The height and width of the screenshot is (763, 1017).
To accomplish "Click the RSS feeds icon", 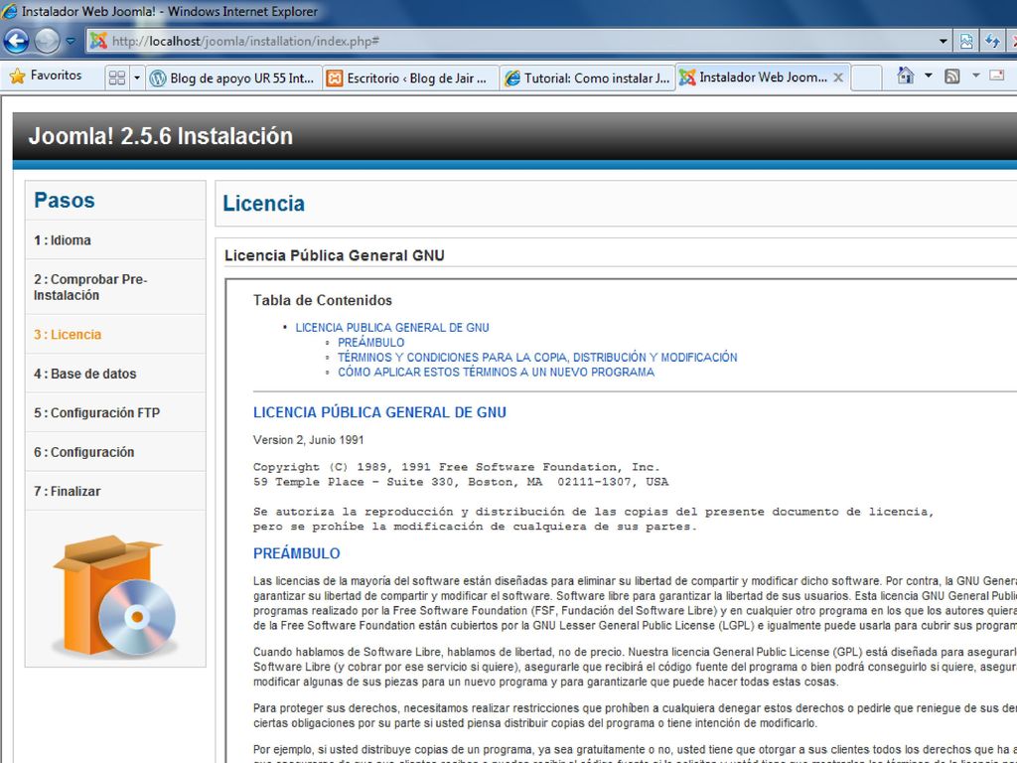I will click(951, 76).
